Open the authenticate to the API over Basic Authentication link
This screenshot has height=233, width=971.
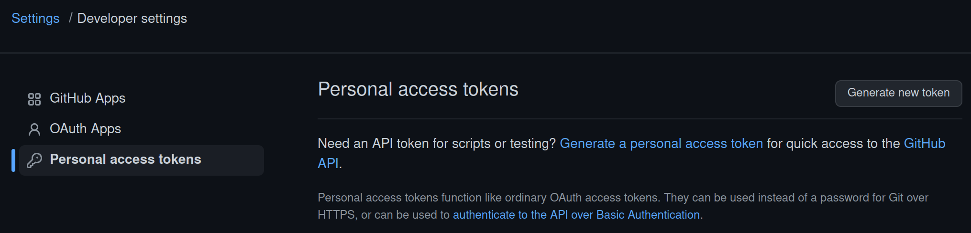click(576, 215)
